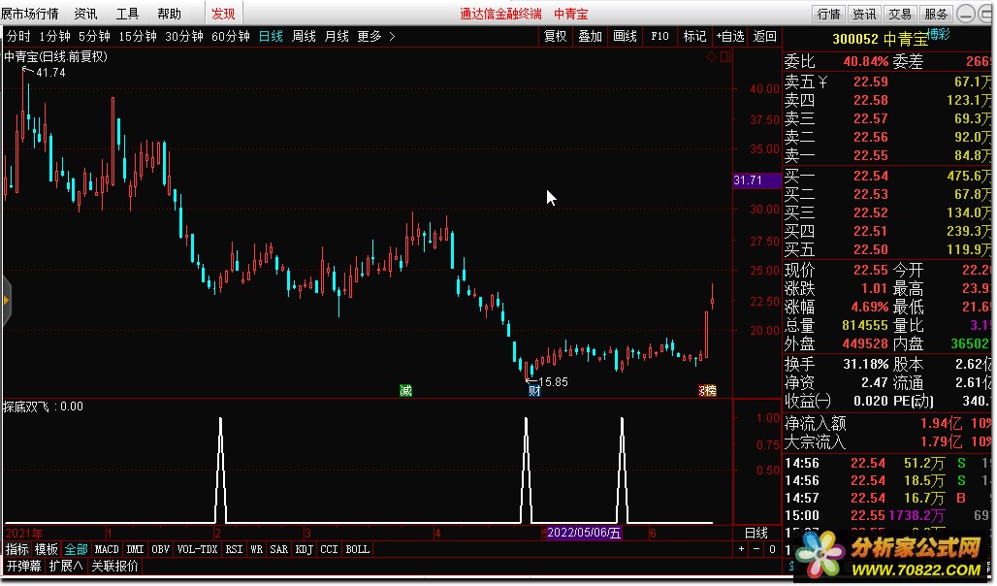Image resolution: width=997 pixels, height=586 pixels.
Task: Apply the WR indicator
Action: 257,549
